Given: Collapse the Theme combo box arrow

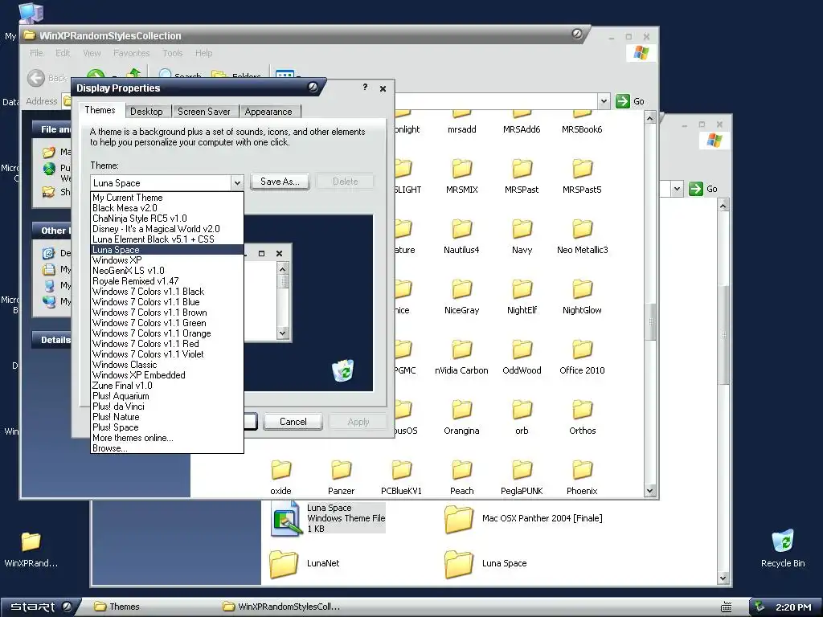Looking at the screenshot, I should (x=237, y=182).
